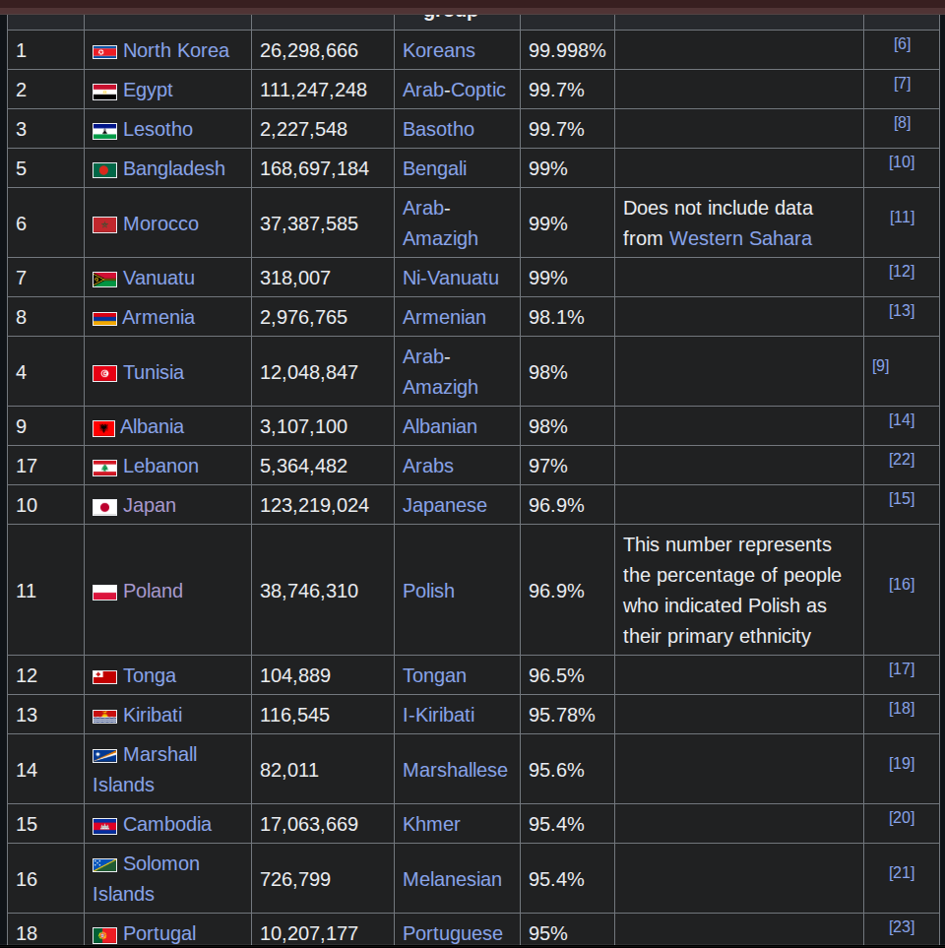
Task: Click the Tonga flag icon
Action: [104, 676]
